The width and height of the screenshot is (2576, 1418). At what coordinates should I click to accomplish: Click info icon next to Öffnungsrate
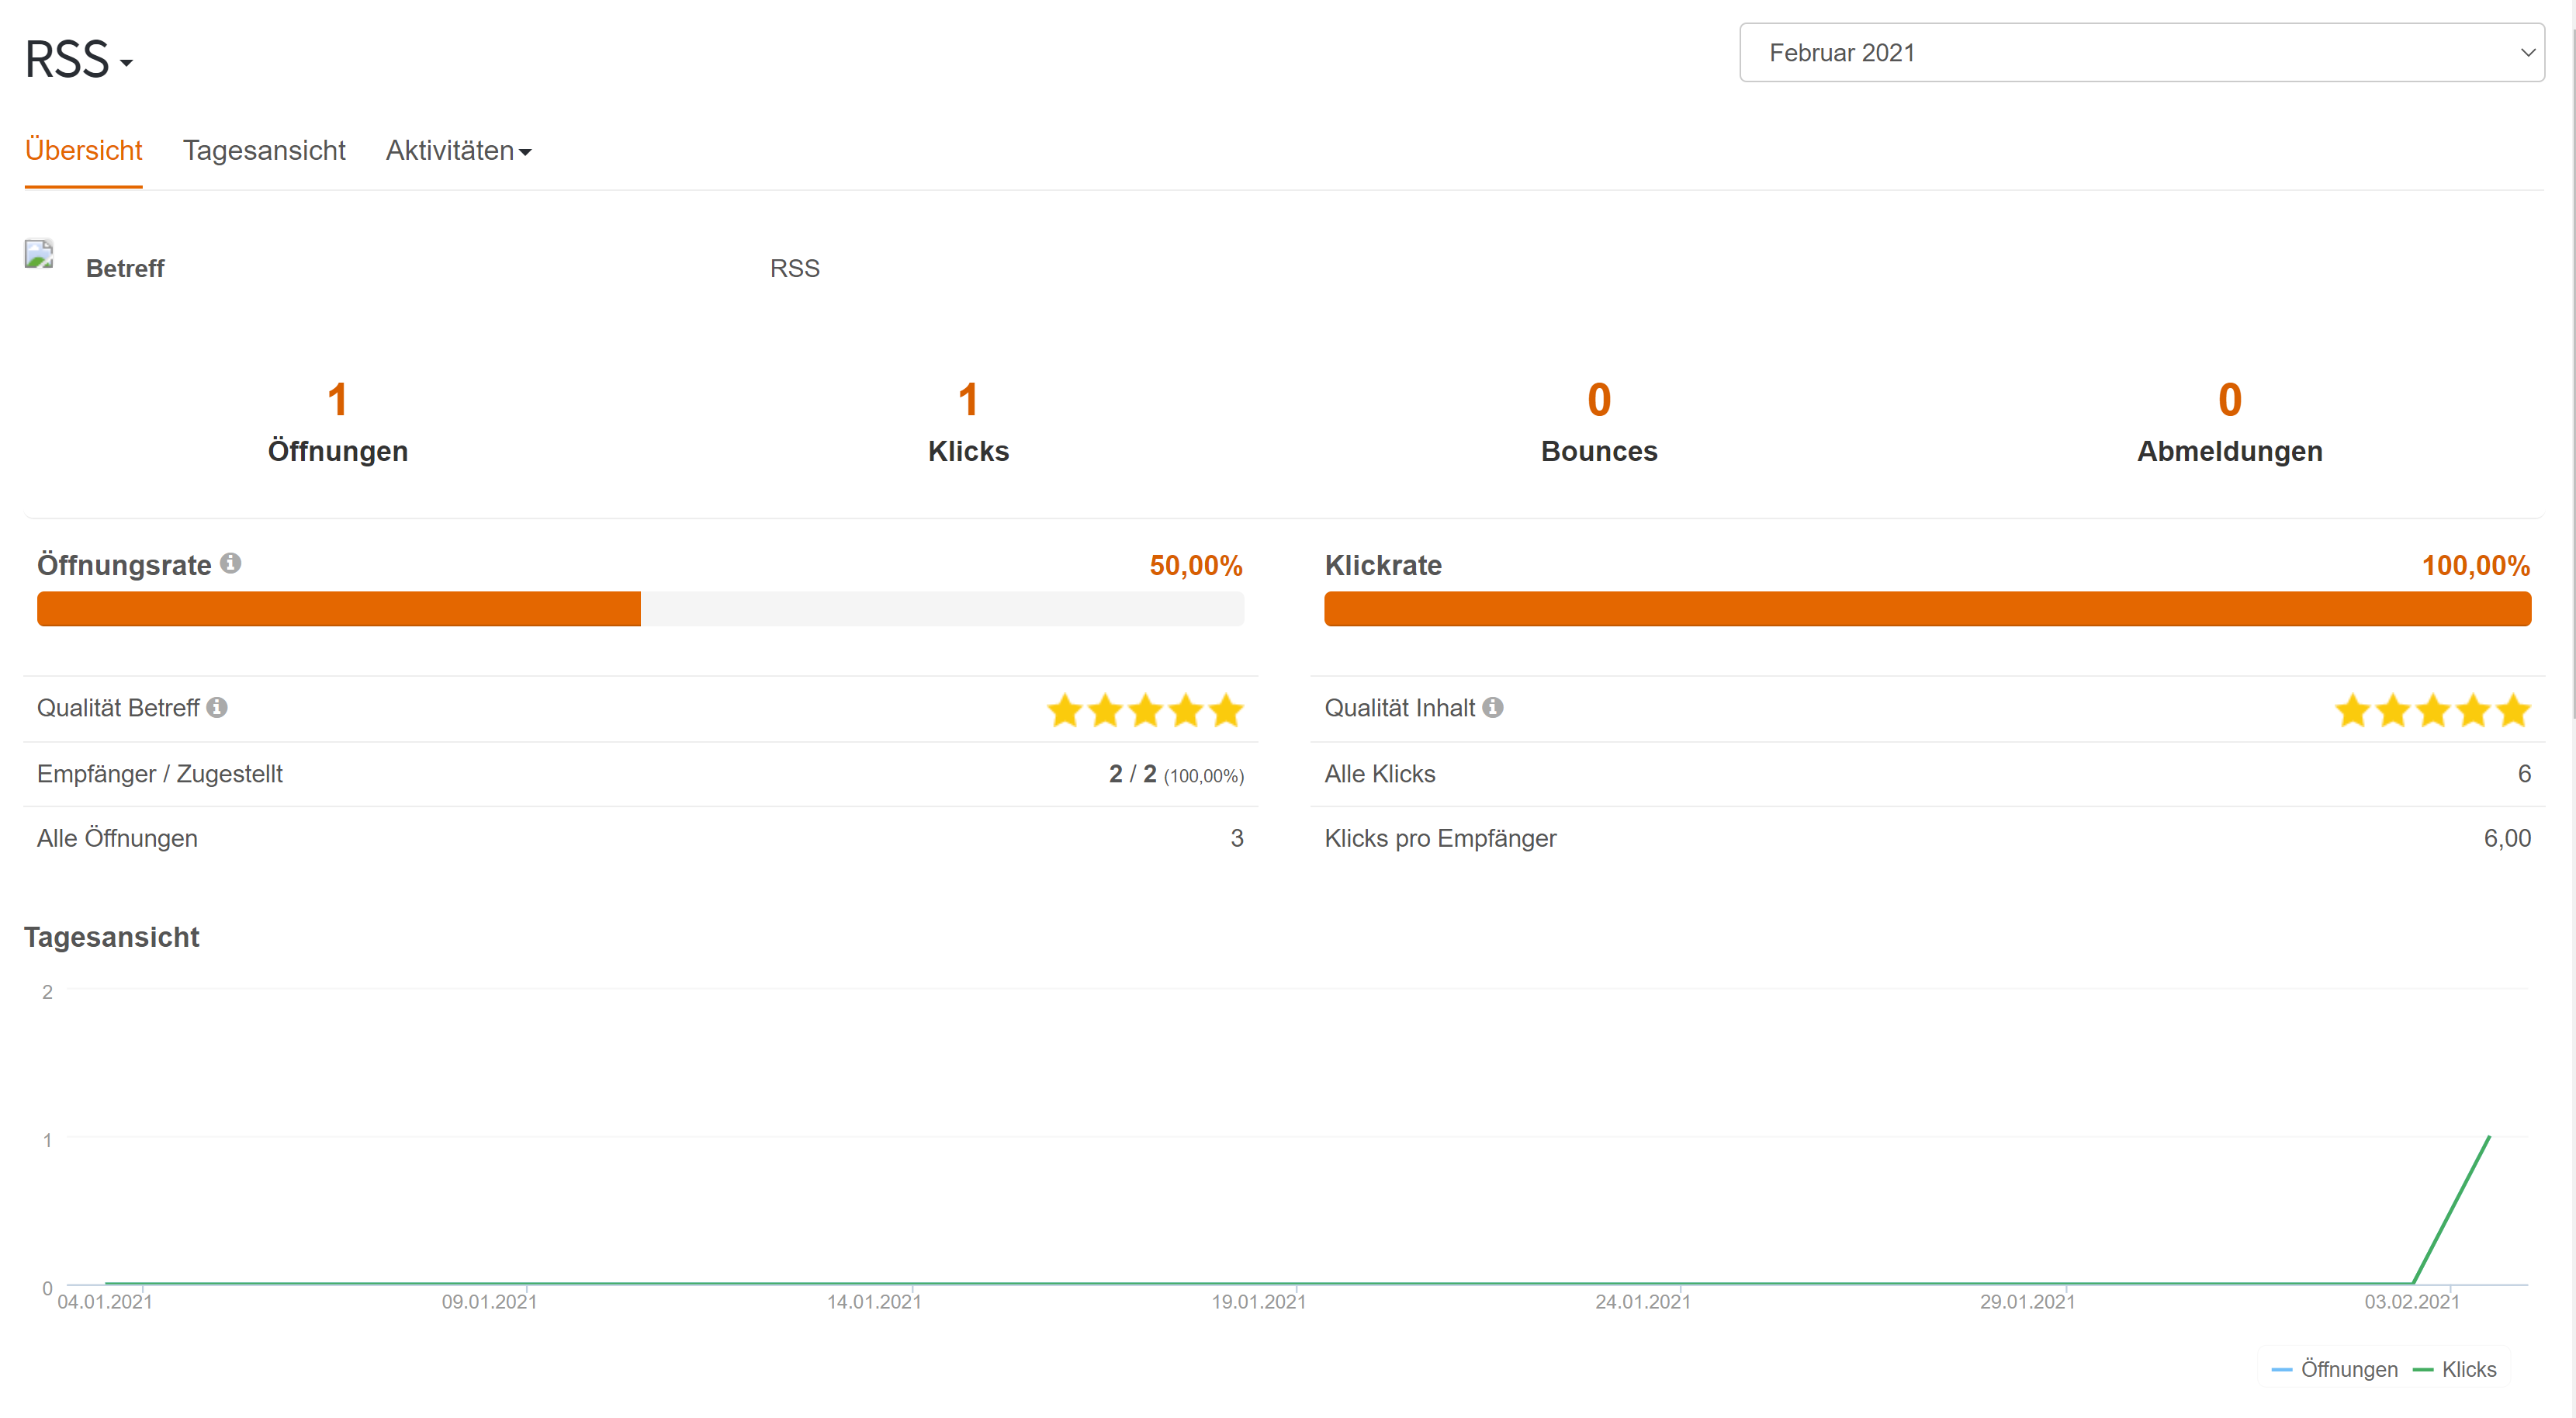(x=231, y=563)
